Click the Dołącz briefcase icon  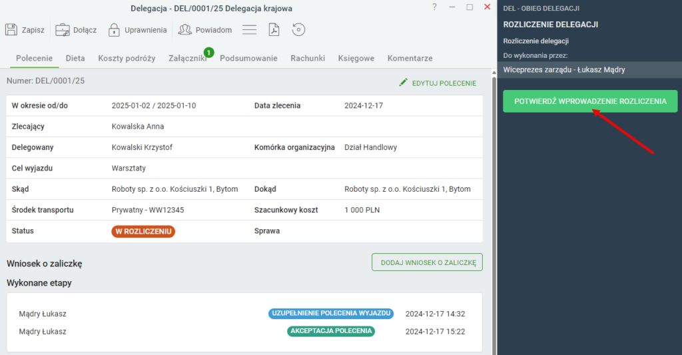tap(62, 29)
